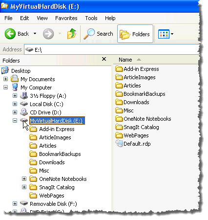Select OneNote Notebooks tree label
Screen dimensions: 208x220
point(63,179)
